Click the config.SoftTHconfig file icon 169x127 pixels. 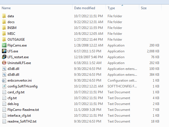4,86
